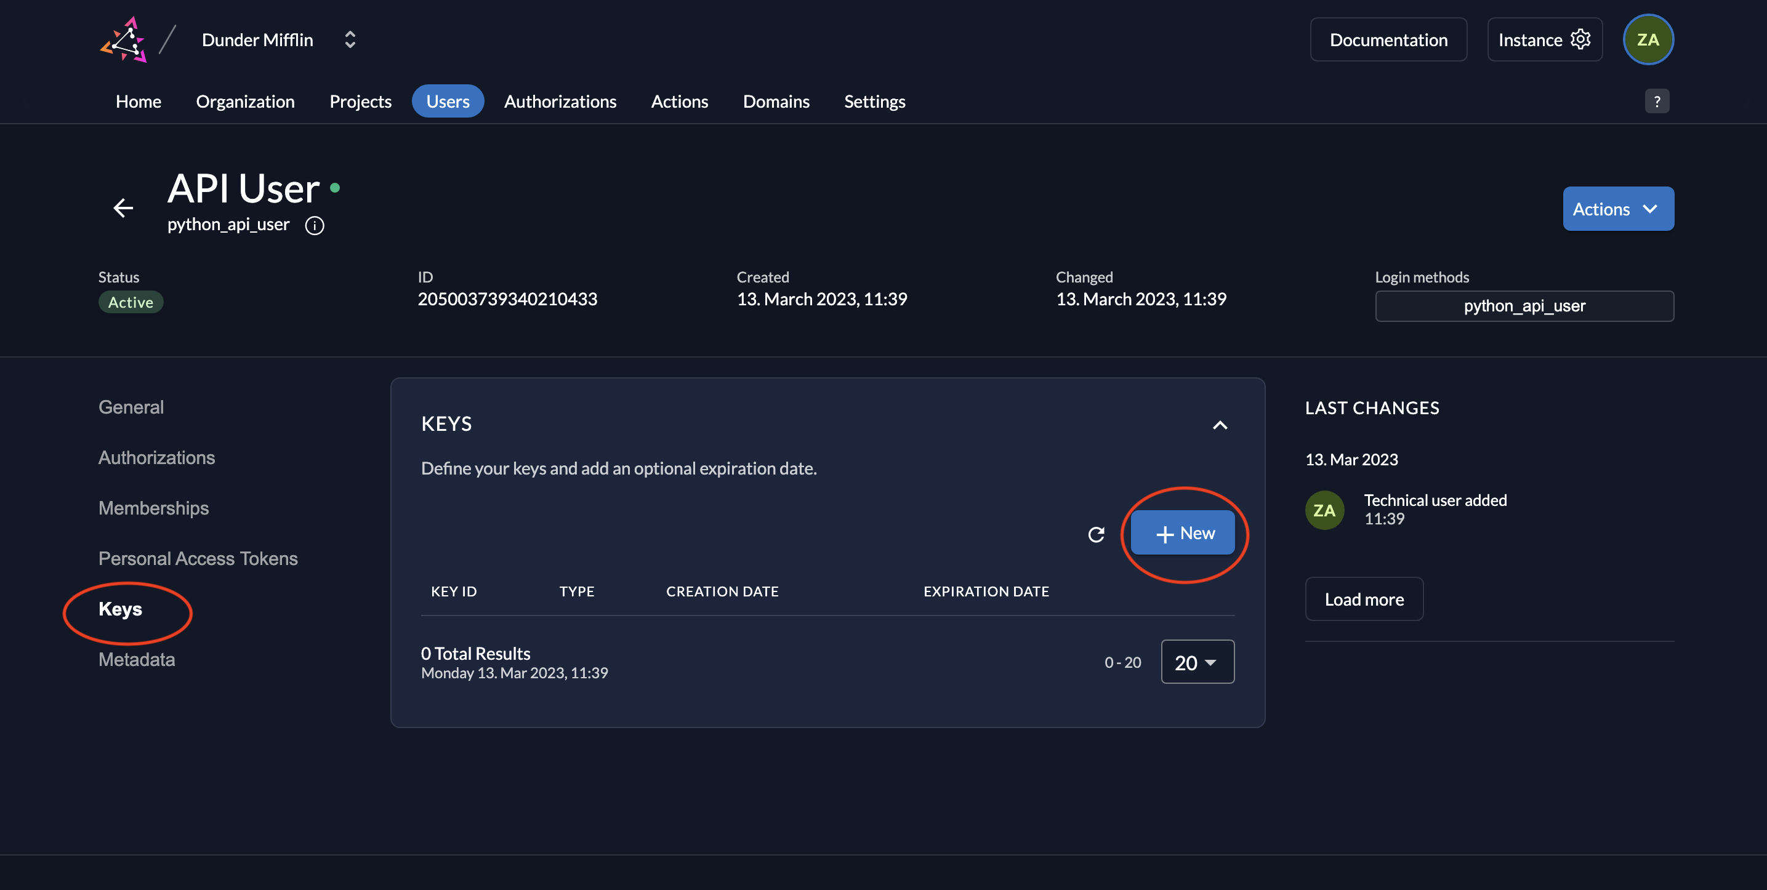Open Instance settings with gear icon

1544,40
